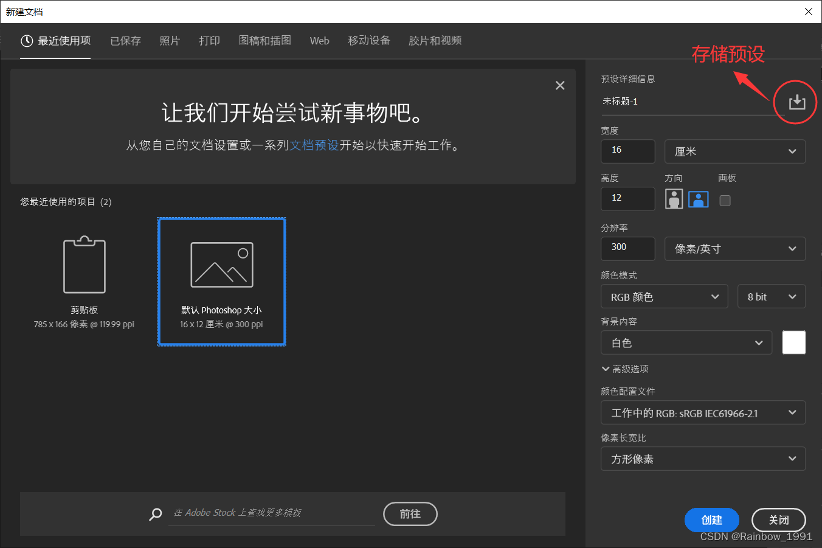Screen dimensions: 822x548
Task: Switch to the 胶片和视频 tab
Action: coord(435,41)
